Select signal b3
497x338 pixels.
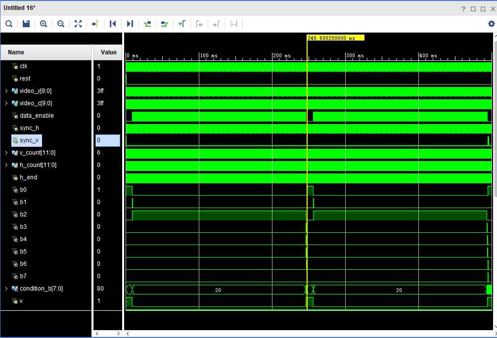23,227
